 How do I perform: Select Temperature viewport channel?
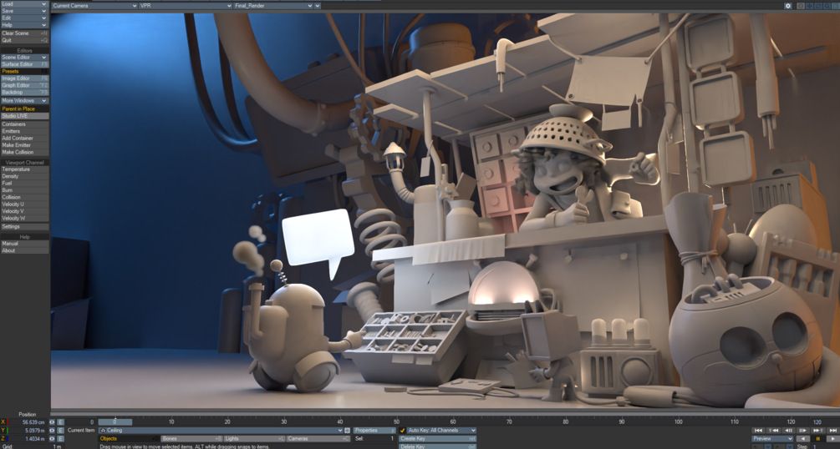coord(24,169)
